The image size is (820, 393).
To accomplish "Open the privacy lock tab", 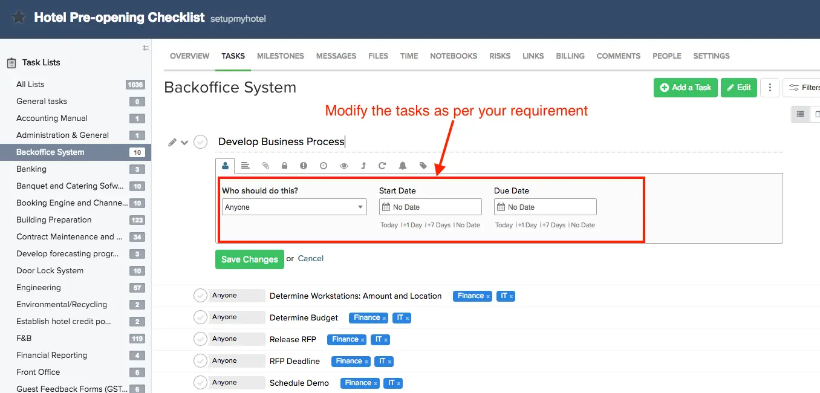I will tap(284, 165).
